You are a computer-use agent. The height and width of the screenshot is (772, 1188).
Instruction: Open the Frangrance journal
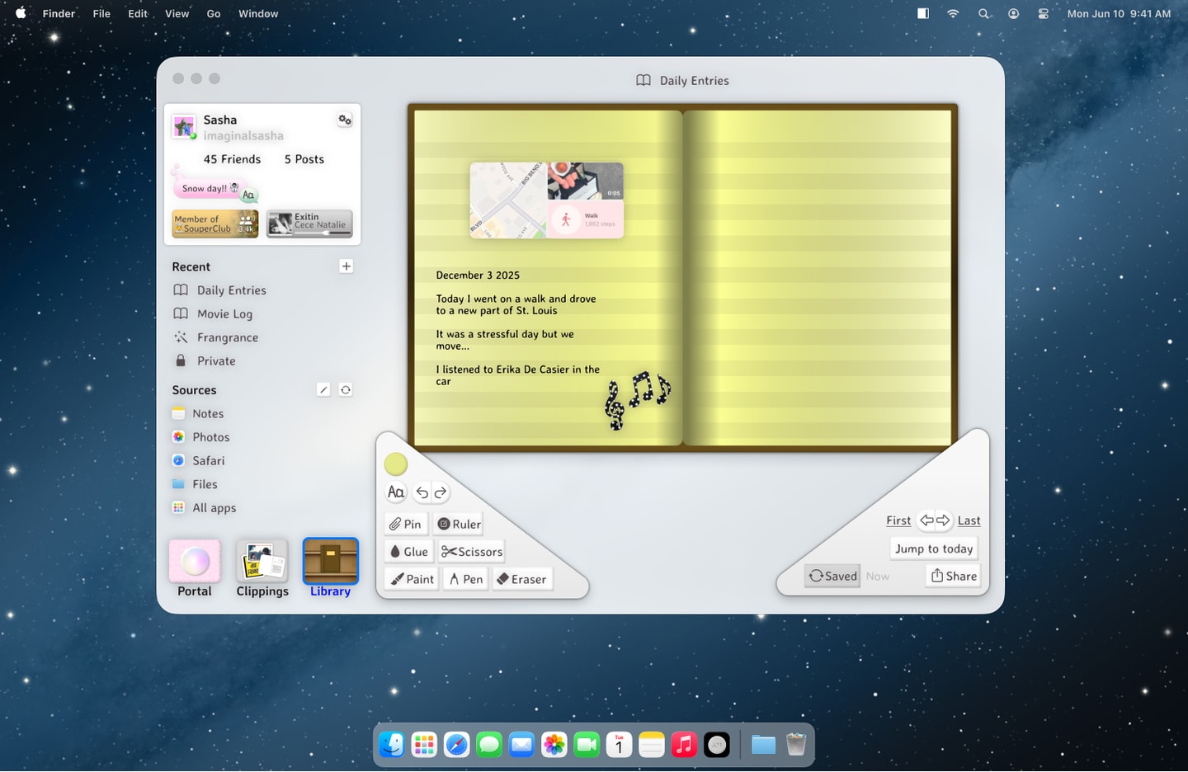point(216,337)
